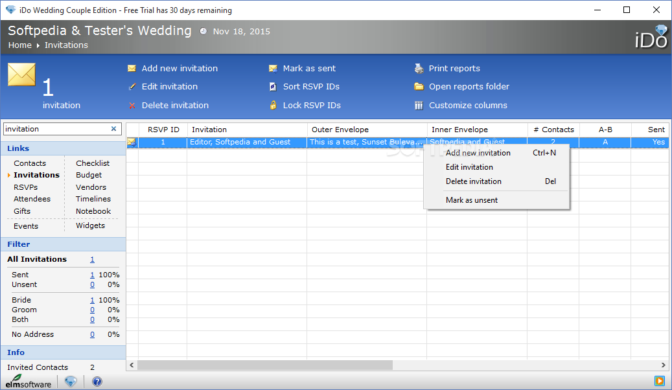The width and height of the screenshot is (672, 390).
Task: Filter by the Sent count link
Action: pos(92,275)
